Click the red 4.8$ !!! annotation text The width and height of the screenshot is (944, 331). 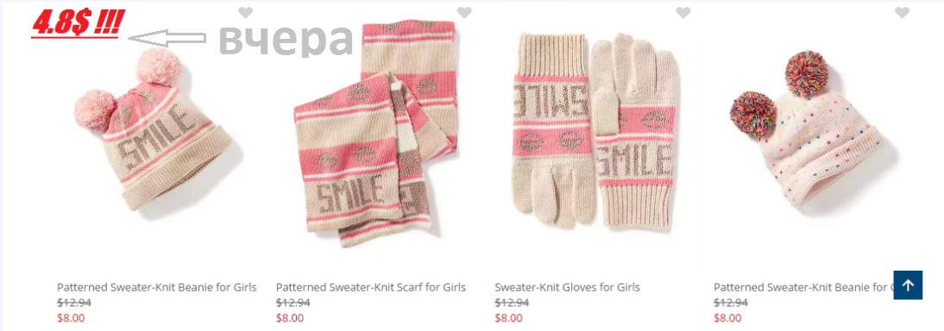(x=77, y=24)
